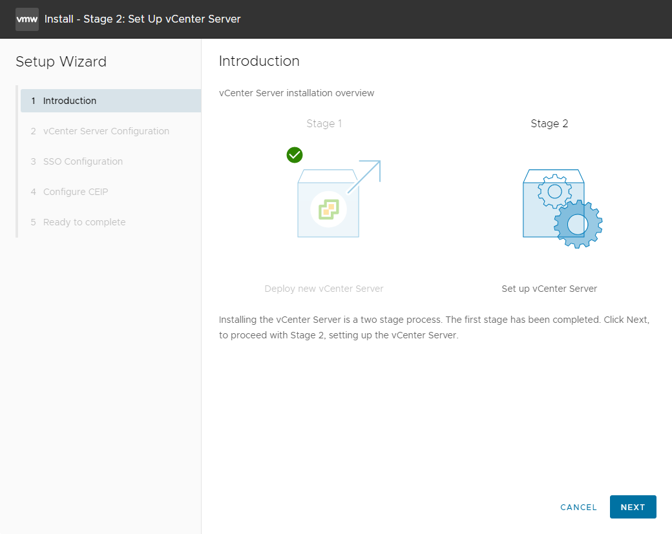The height and width of the screenshot is (534, 672).
Task: Click the NEXT button
Action: [x=633, y=507]
